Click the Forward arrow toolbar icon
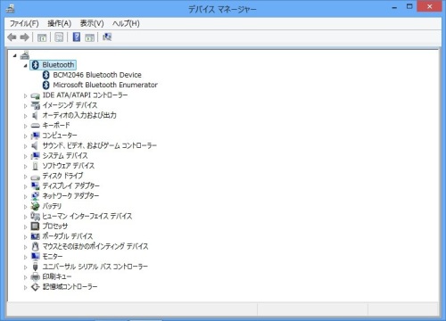Image resolution: width=446 pixels, height=321 pixels. point(24,37)
